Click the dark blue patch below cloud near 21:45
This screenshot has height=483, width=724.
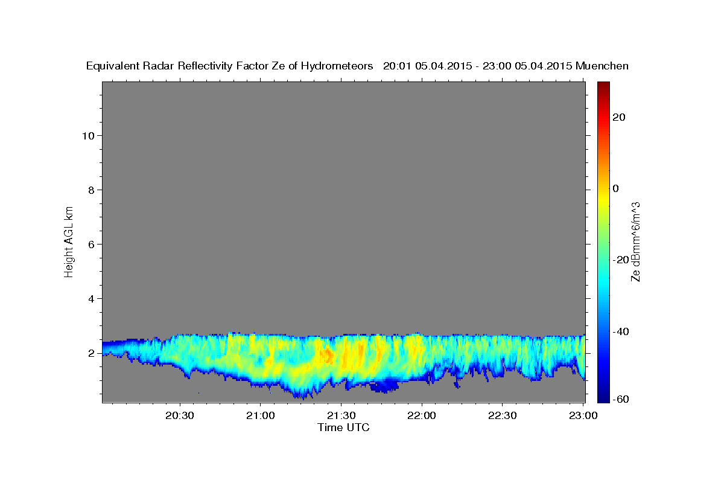384,386
